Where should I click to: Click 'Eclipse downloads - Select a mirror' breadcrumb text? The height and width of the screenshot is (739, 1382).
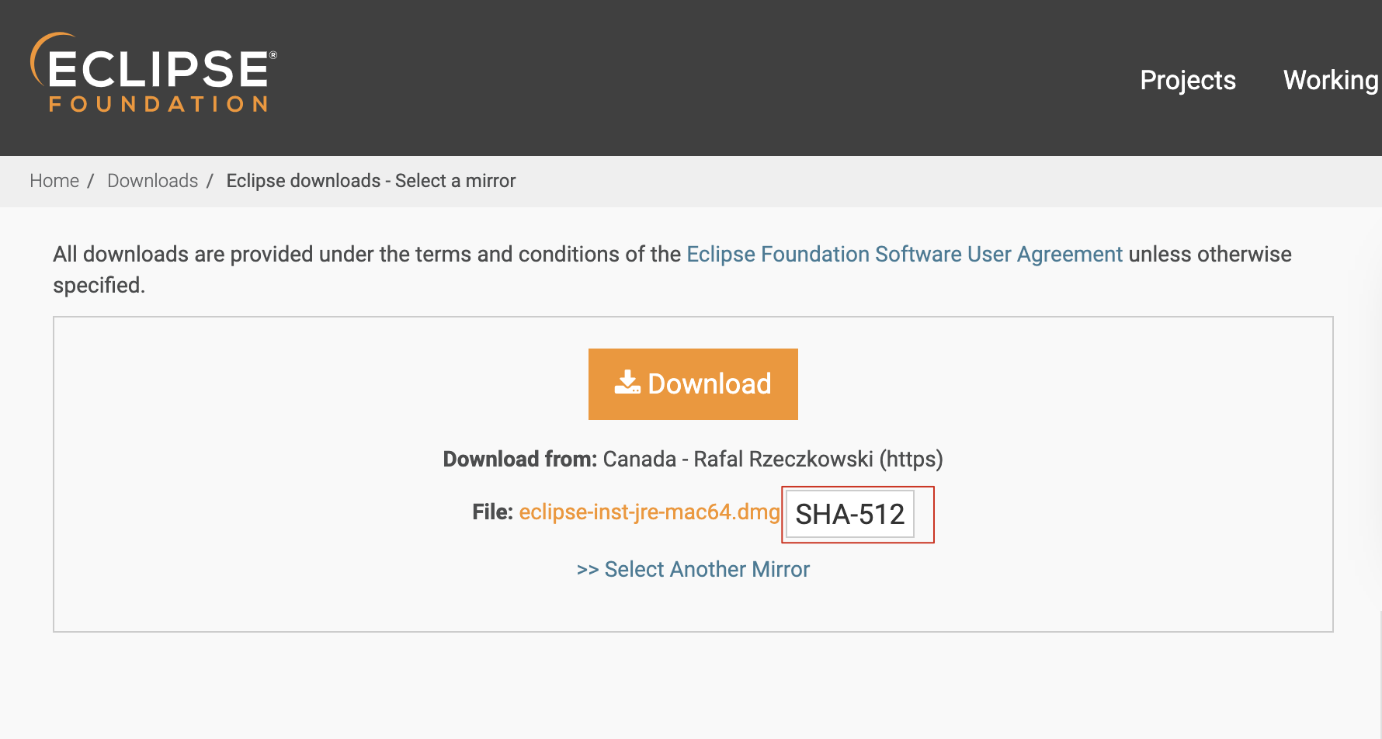371,181
